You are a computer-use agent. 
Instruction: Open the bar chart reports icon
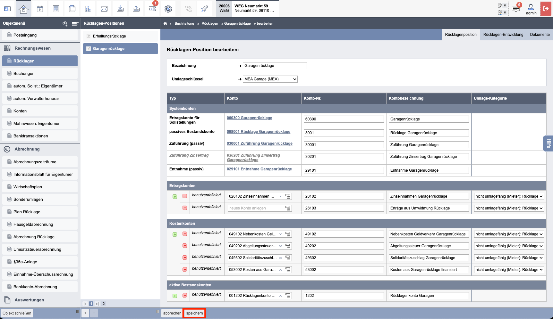pyautogui.click(x=88, y=9)
